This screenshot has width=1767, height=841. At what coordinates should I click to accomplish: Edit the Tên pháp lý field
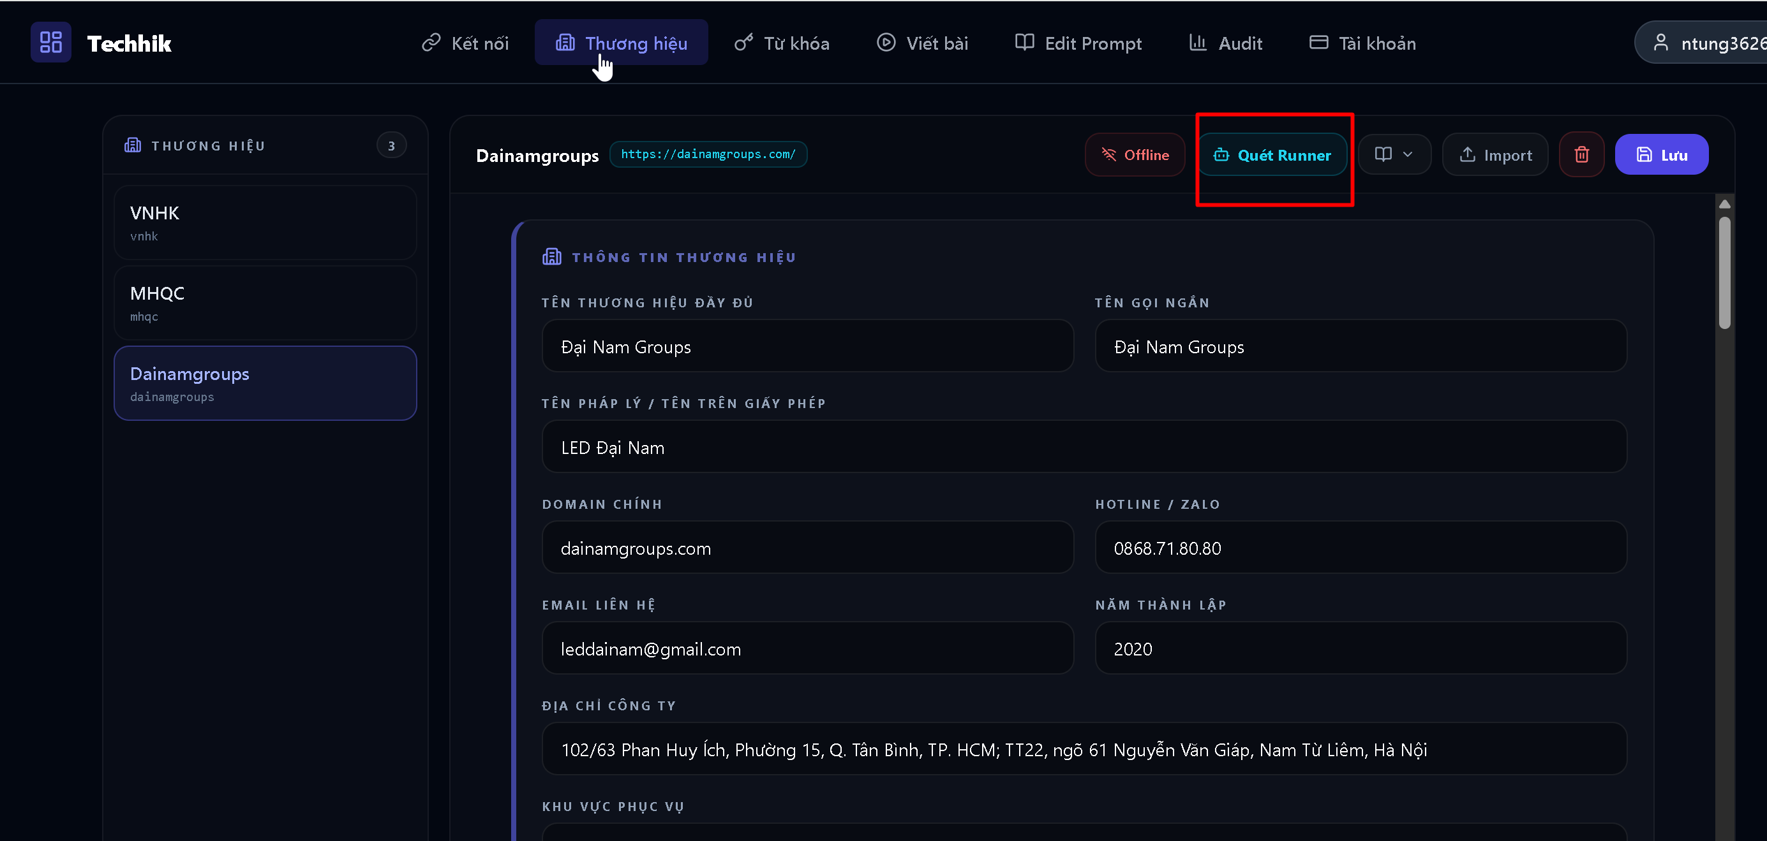pos(1084,448)
